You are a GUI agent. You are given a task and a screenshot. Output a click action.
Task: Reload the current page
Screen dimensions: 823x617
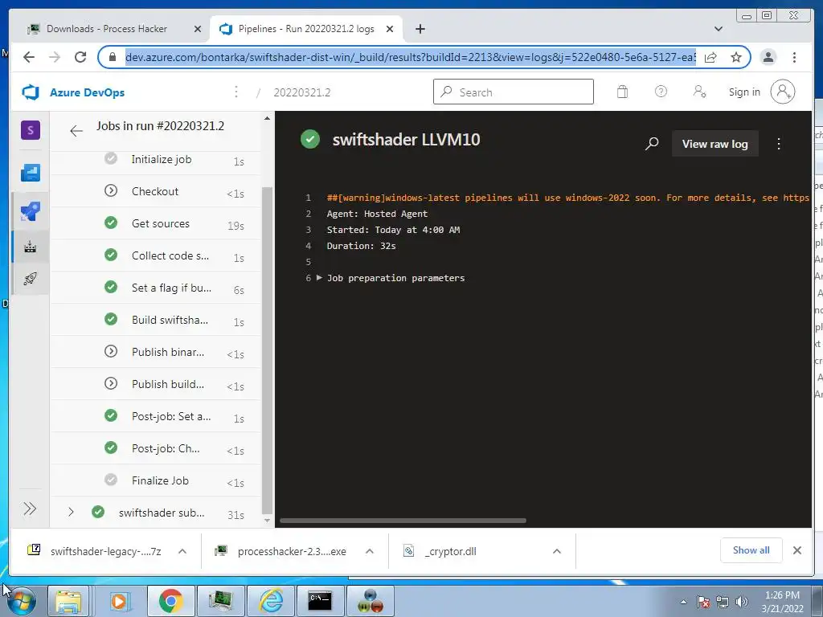[80, 57]
